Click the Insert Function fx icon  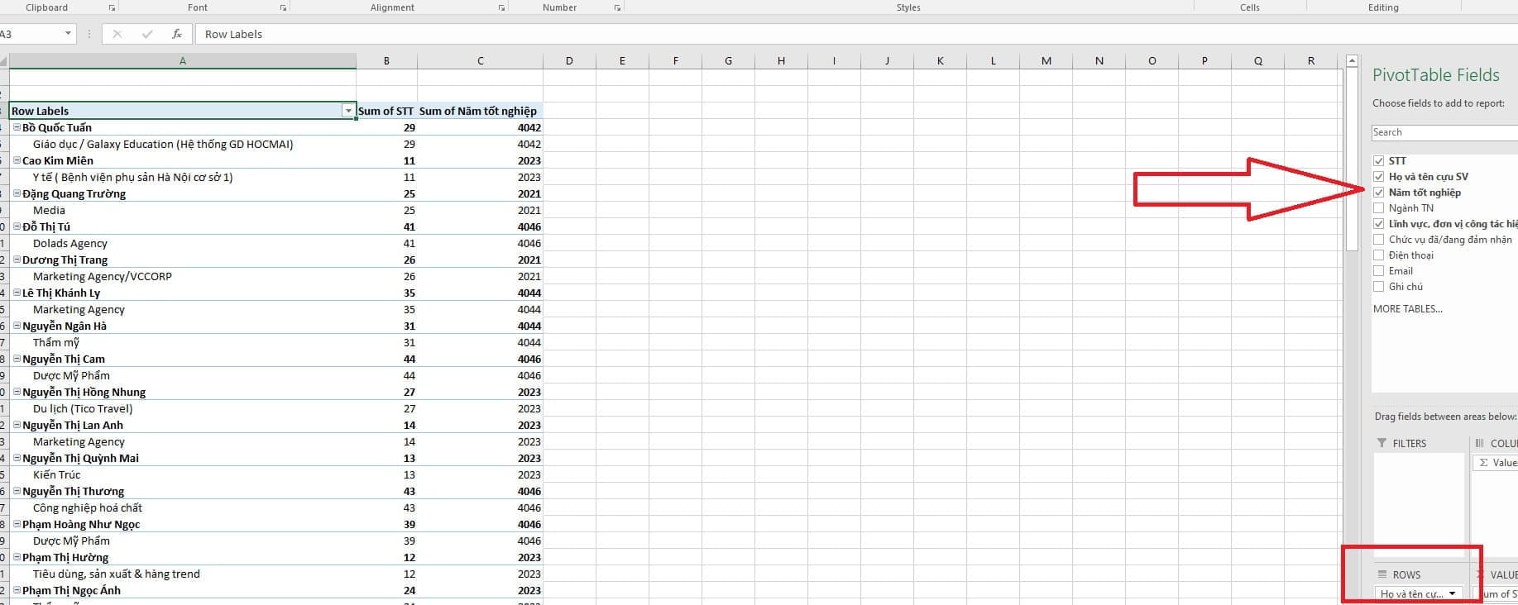tap(177, 34)
